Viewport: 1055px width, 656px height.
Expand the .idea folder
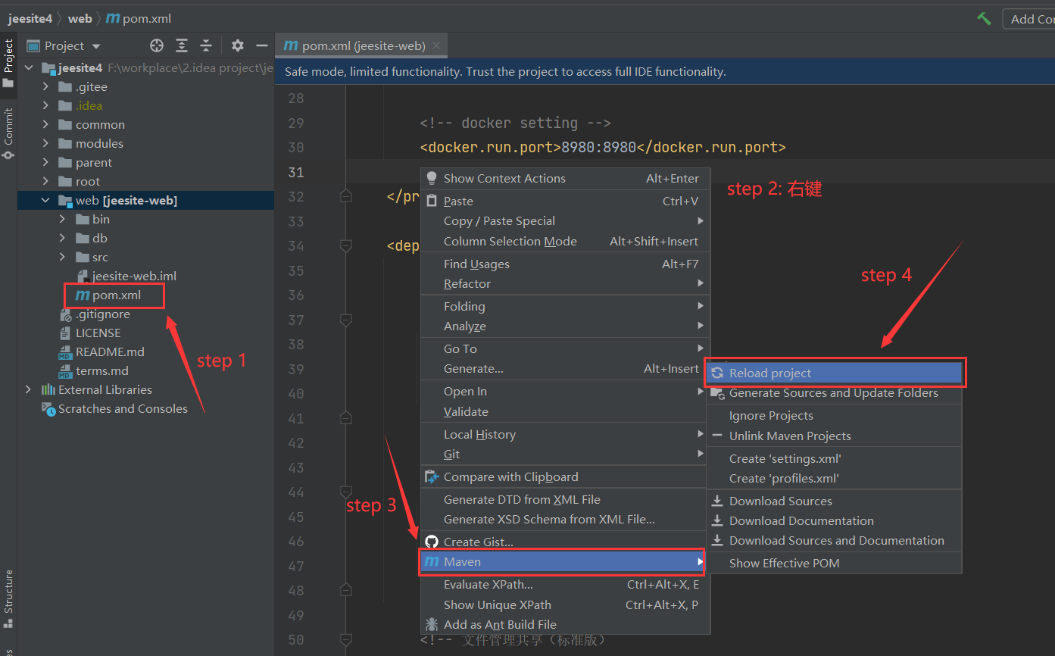(45, 105)
